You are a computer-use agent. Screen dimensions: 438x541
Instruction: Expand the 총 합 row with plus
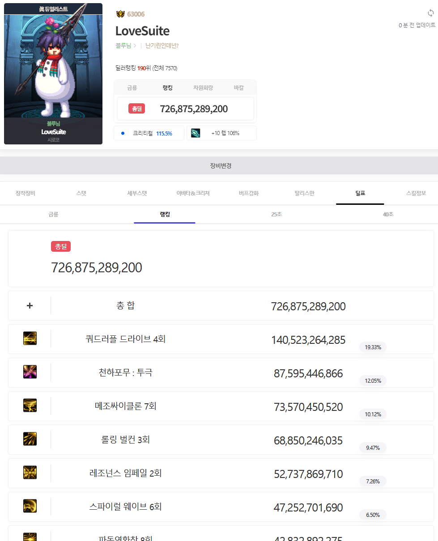tap(30, 306)
